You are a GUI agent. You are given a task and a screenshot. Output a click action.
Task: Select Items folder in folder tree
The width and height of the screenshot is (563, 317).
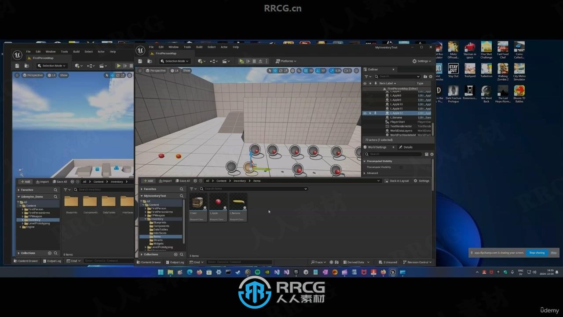[x=161, y=236]
